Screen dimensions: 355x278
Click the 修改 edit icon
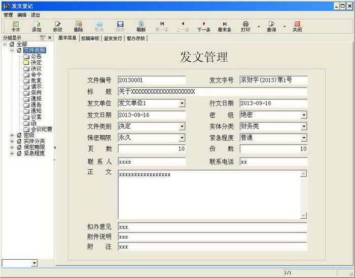coord(57,26)
